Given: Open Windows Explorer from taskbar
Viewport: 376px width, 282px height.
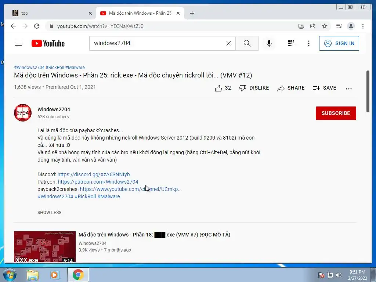Looking at the screenshot, I should tap(33, 275).
